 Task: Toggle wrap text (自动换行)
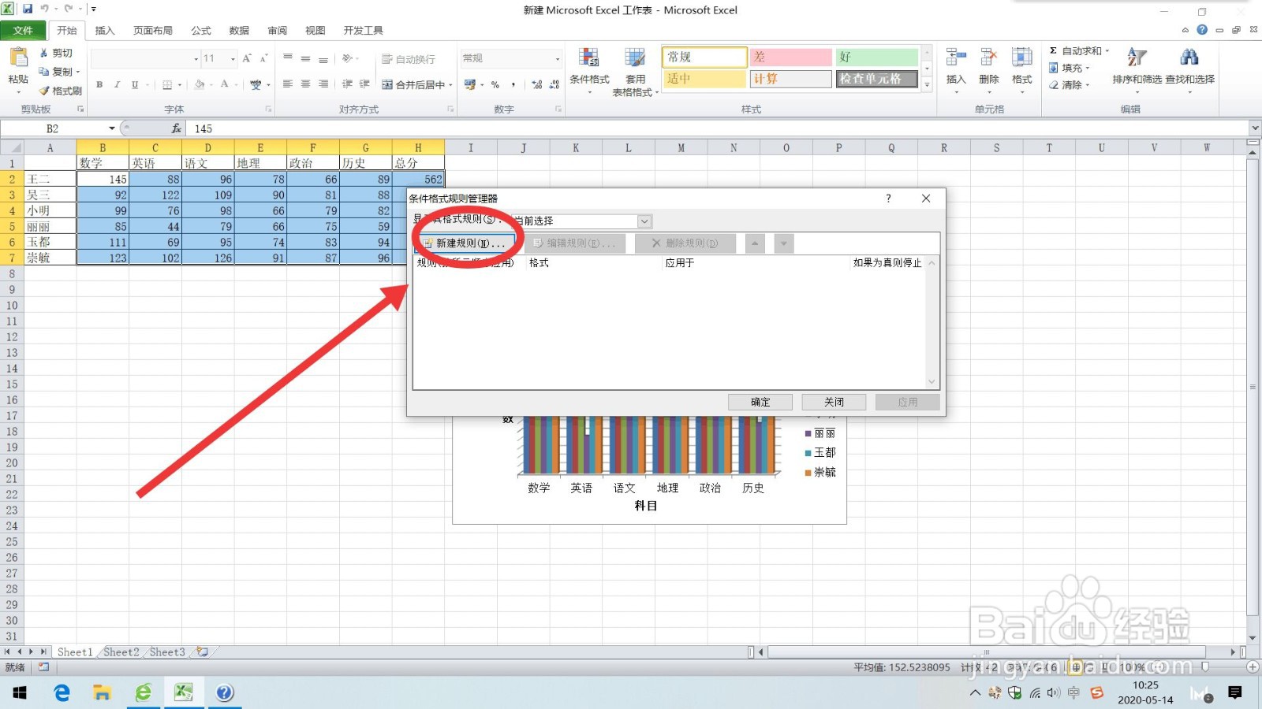coord(408,59)
